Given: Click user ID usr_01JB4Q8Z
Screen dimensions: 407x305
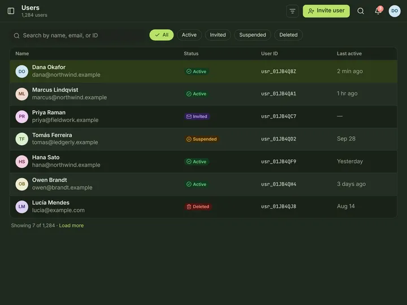Looking at the screenshot, I should (x=279, y=71).
